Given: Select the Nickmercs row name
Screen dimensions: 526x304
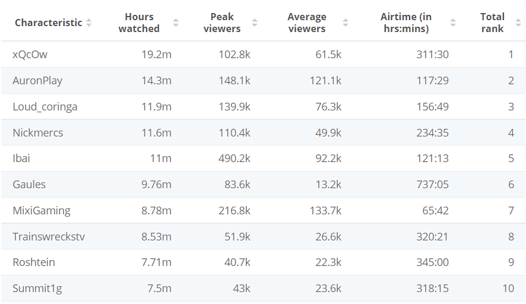Looking at the screenshot, I should (37, 133).
